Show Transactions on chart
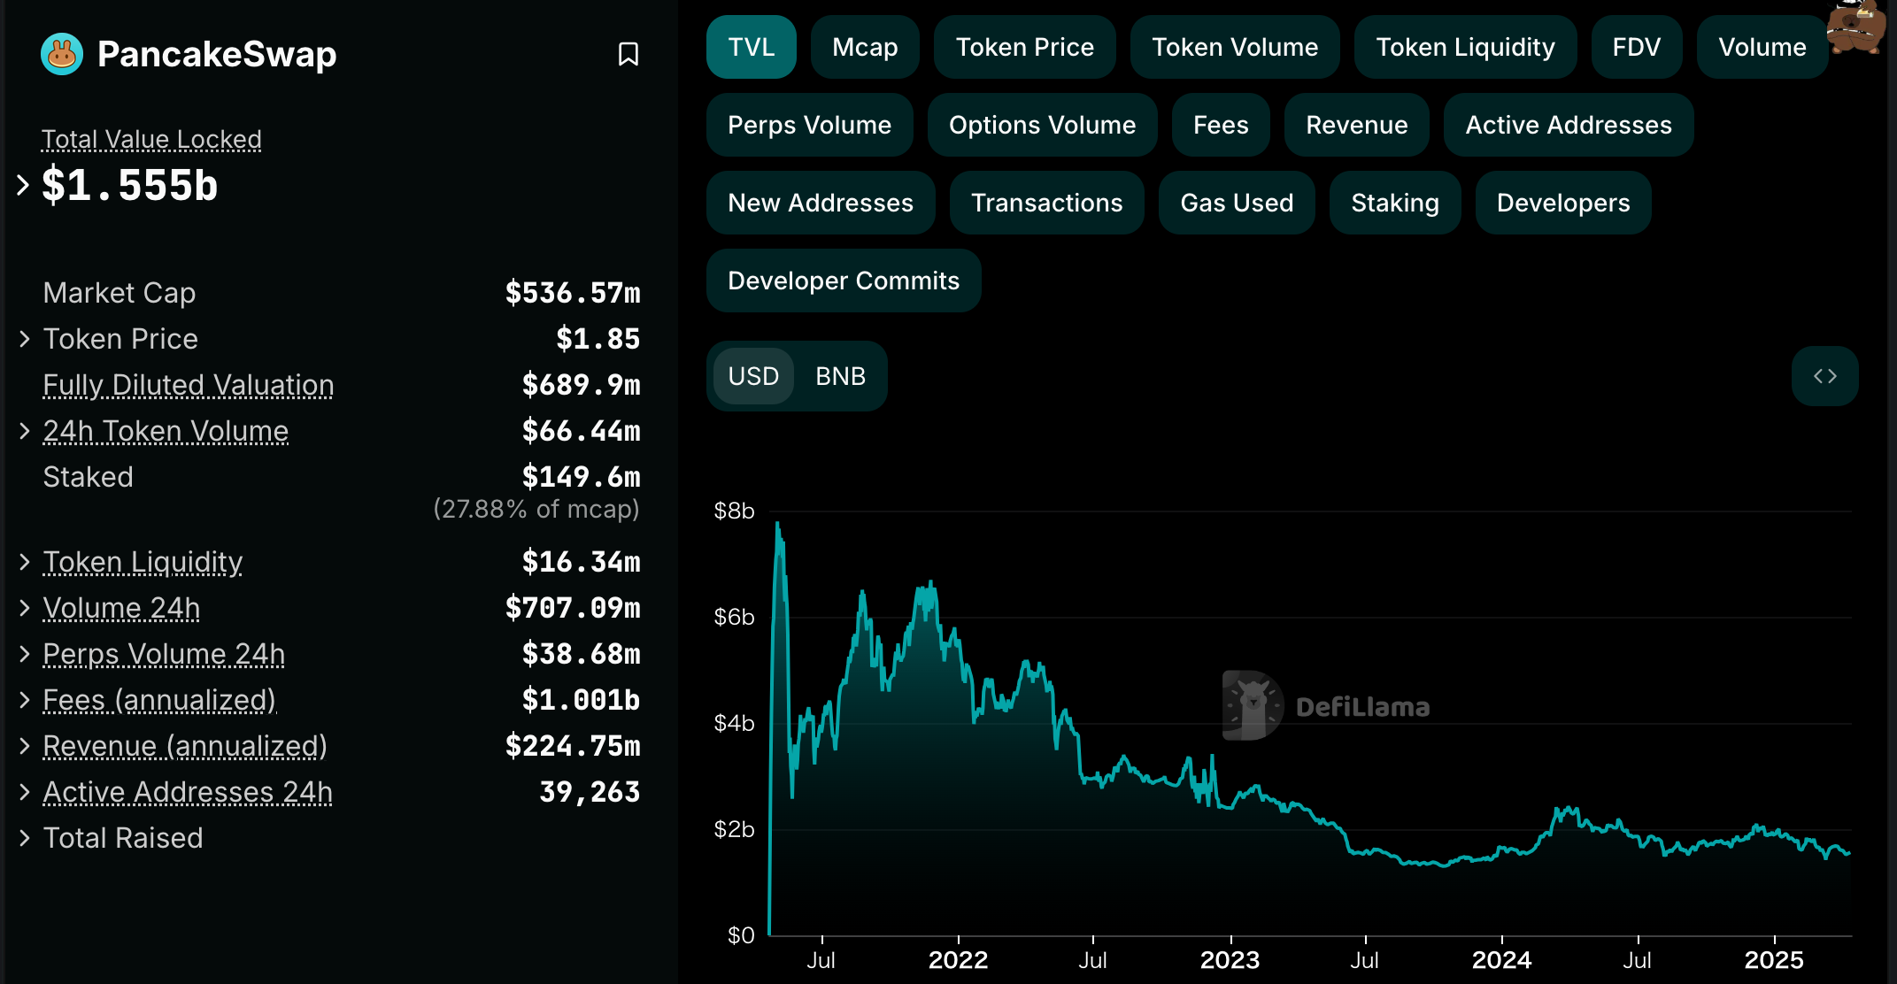1897x984 pixels. coord(1046,203)
